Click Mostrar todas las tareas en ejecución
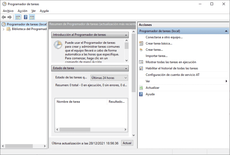The image size is (230, 155). tap(171, 62)
